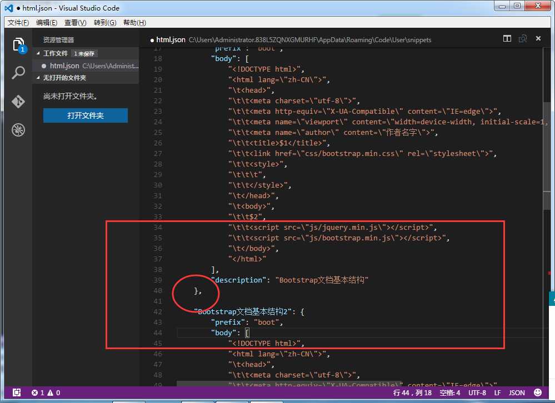Click the "body" key on line 18
The width and height of the screenshot is (555, 403).
224,59
